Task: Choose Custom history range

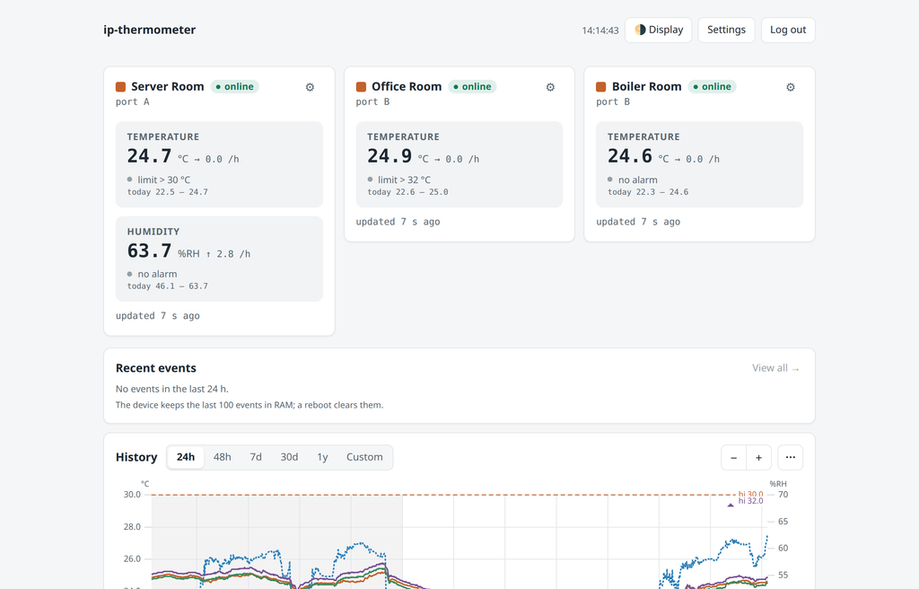Action: pyautogui.click(x=364, y=457)
